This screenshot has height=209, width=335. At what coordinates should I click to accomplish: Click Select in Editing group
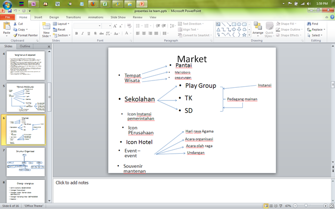click(315, 35)
